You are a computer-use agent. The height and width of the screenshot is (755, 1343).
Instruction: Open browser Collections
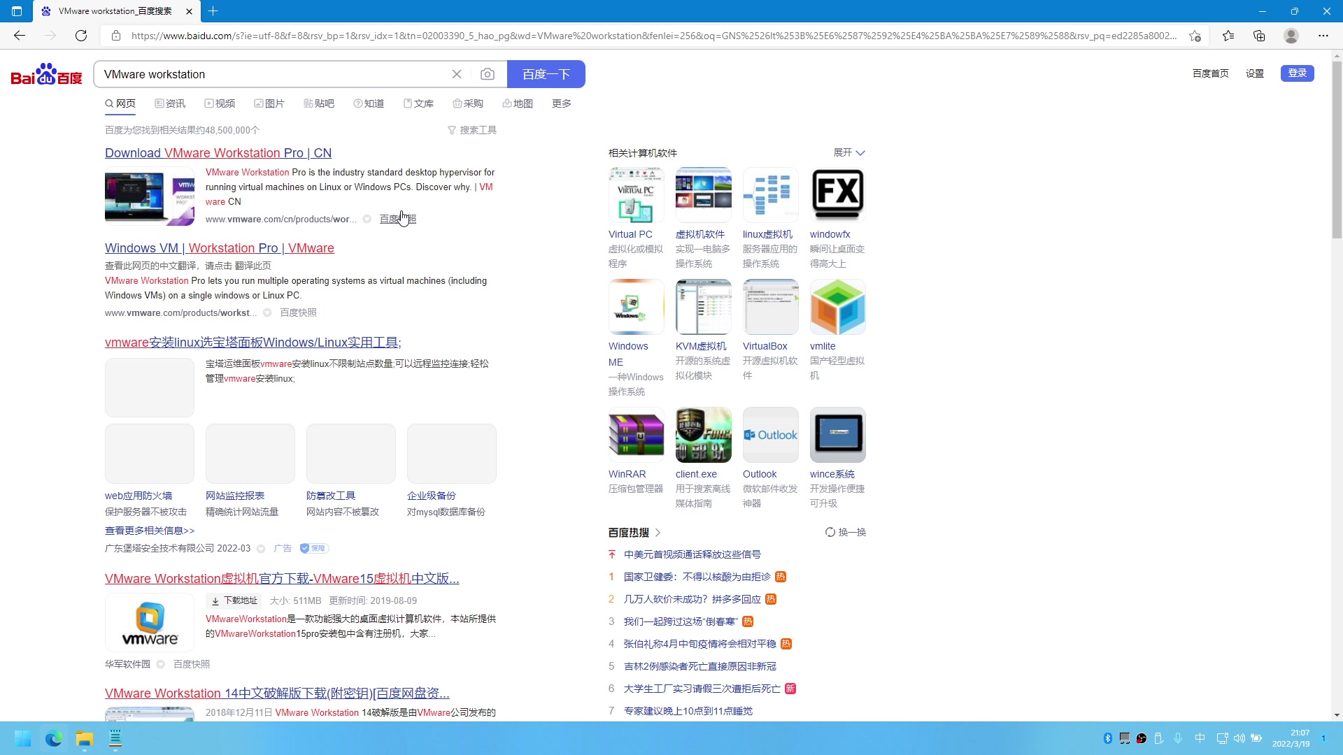(1259, 36)
